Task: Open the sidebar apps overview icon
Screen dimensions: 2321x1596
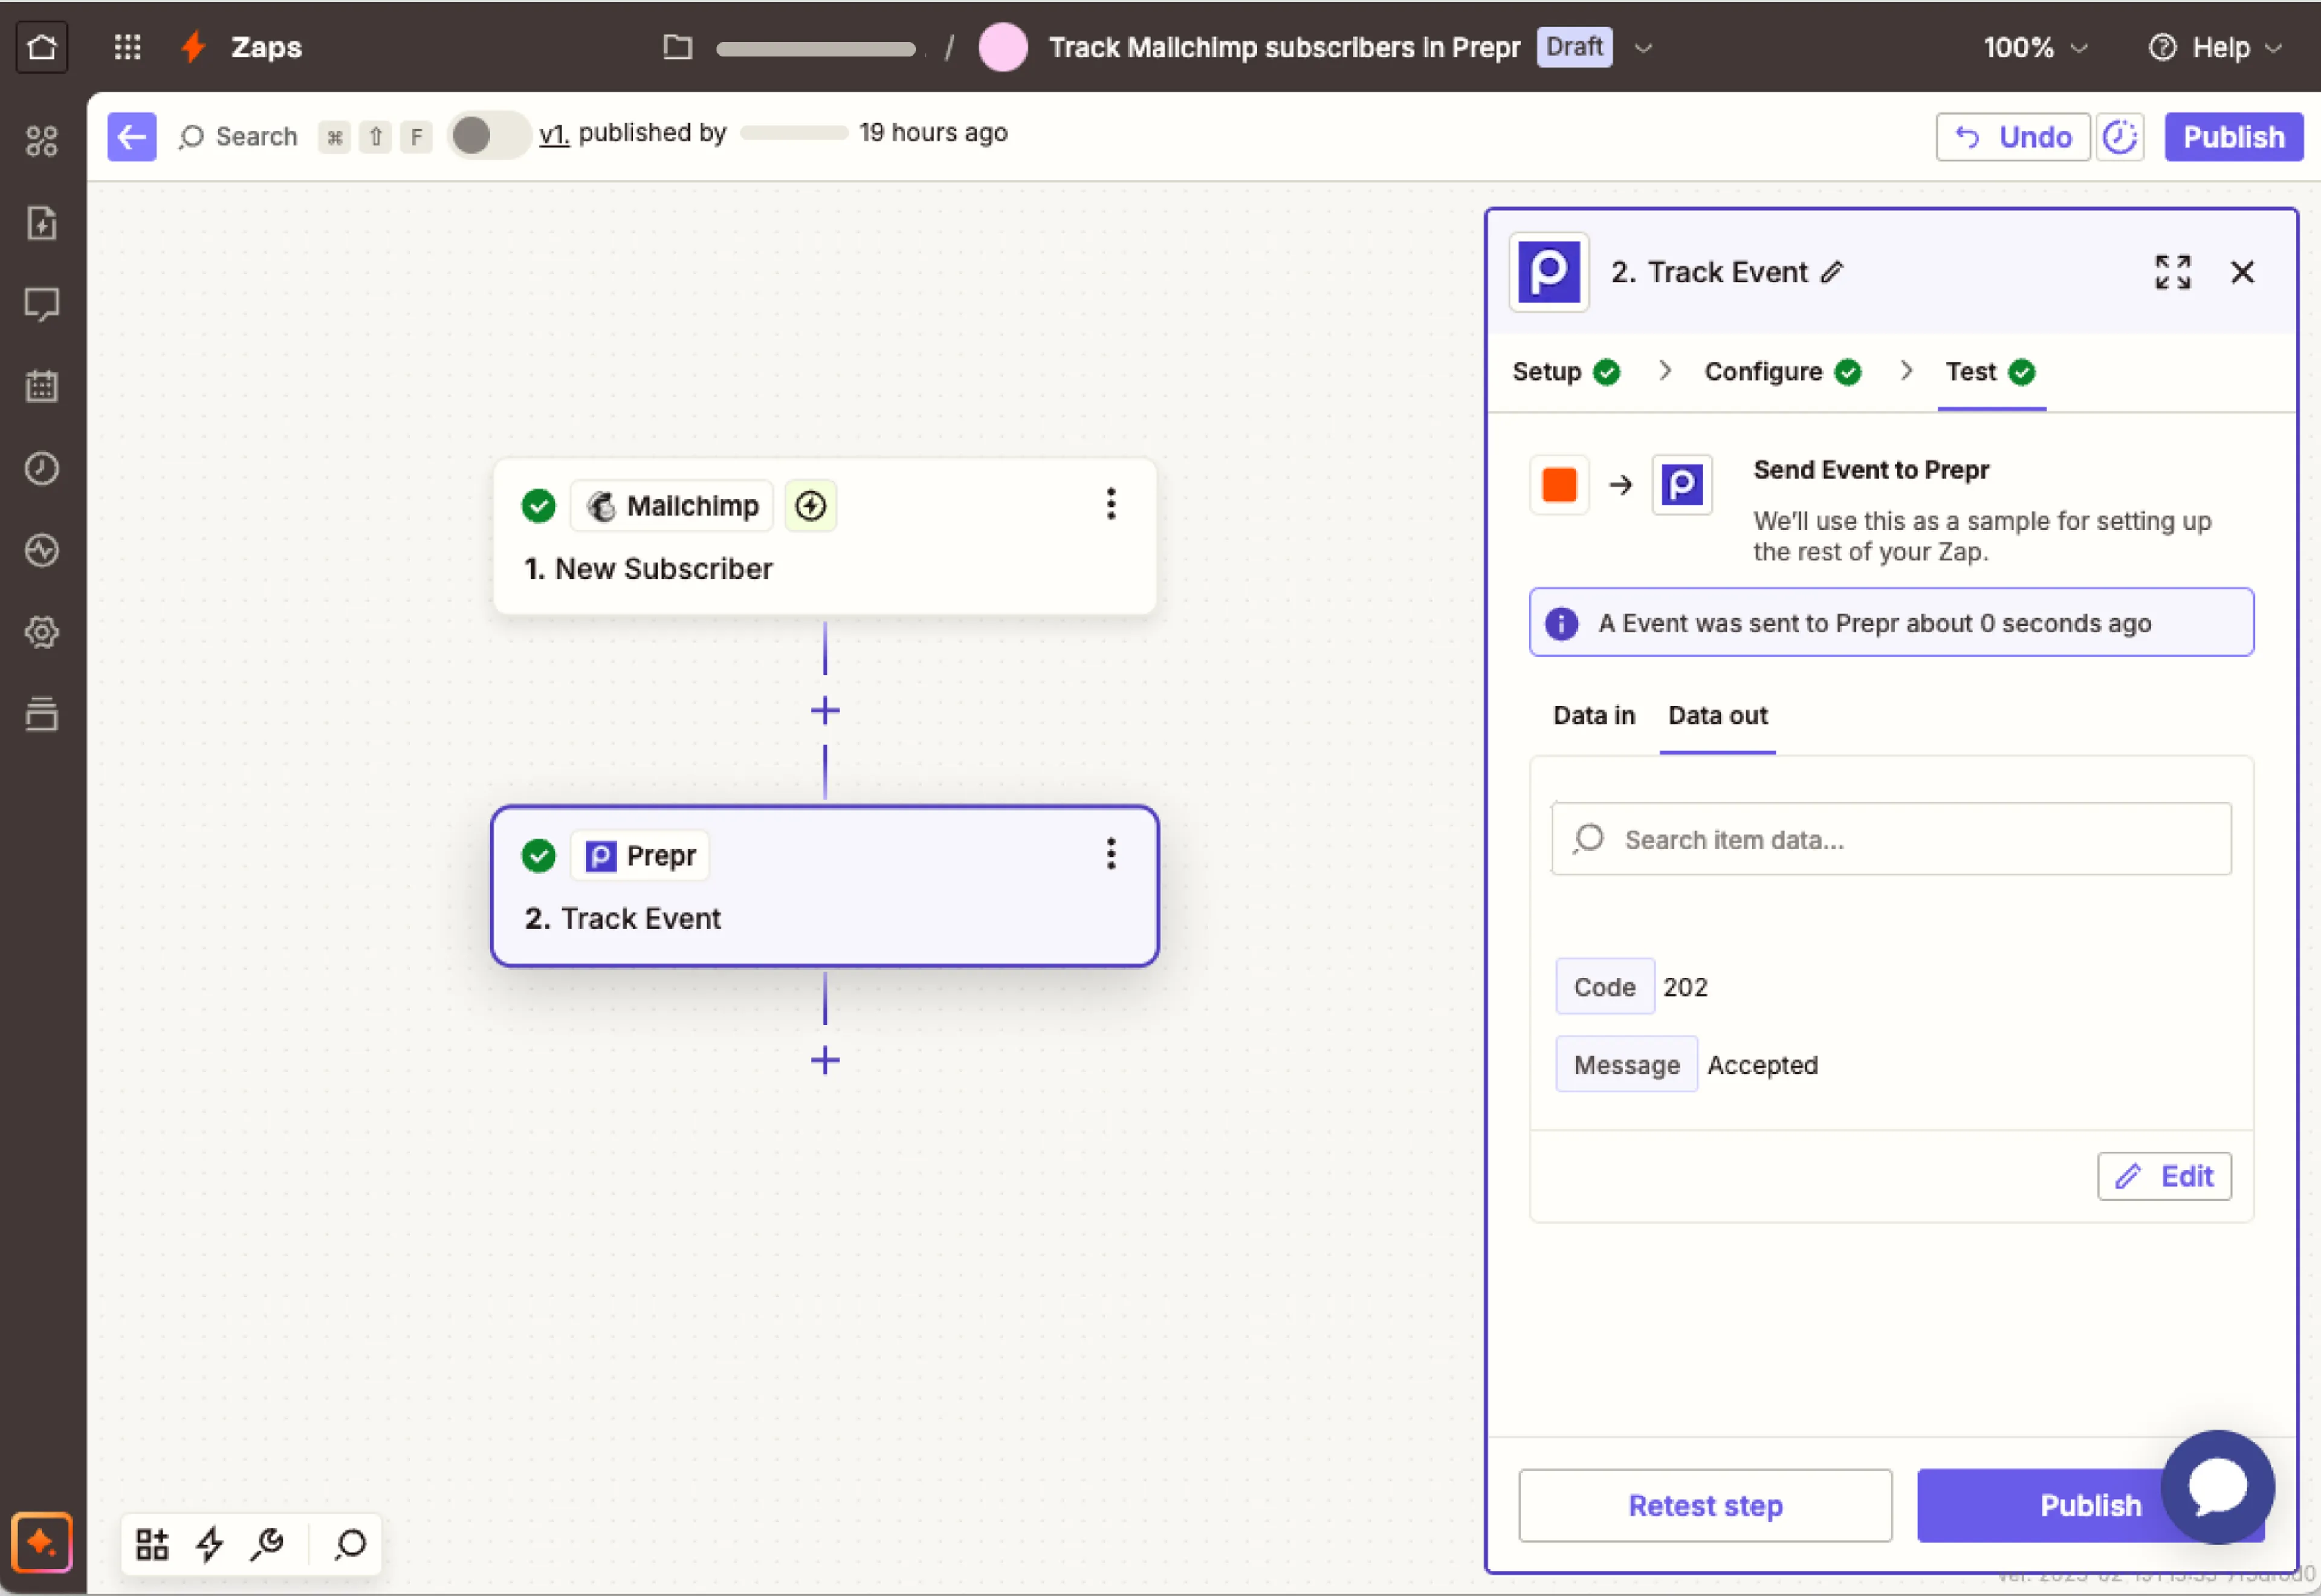Action: tap(42, 141)
